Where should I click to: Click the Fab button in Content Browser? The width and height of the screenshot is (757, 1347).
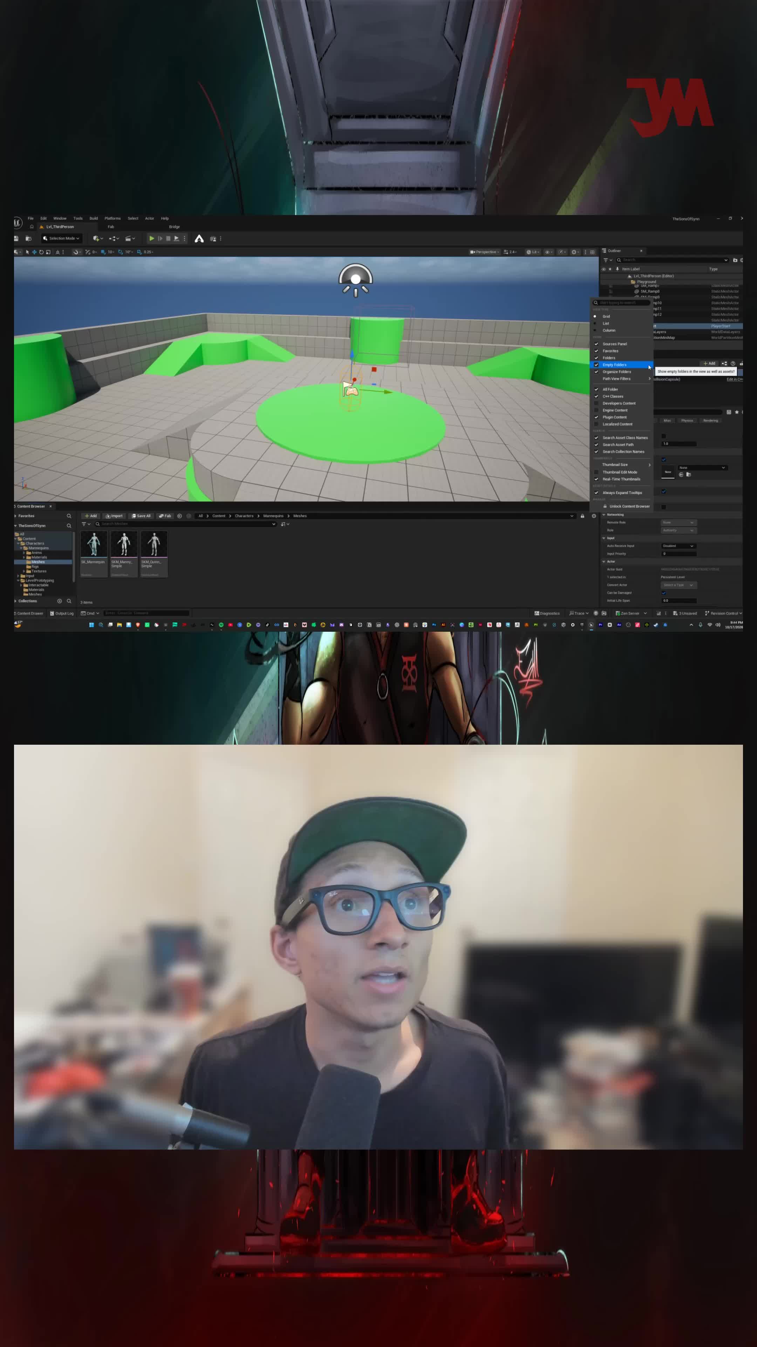point(165,516)
